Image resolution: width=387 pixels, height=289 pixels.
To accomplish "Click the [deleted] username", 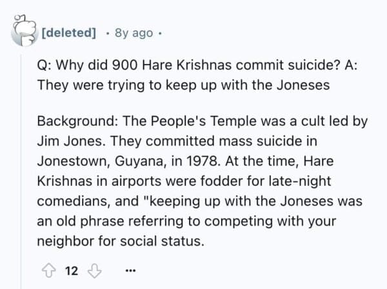I will (x=69, y=32).
